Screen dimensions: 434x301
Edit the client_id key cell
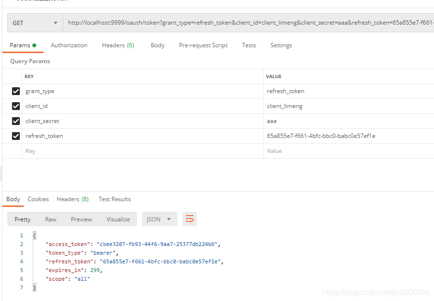(x=142, y=106)
